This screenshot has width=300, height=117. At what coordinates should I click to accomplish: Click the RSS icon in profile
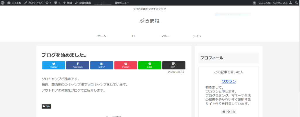click(x=233, y=112)
